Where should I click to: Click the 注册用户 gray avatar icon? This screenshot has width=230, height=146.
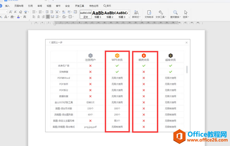tap(90, 55)
